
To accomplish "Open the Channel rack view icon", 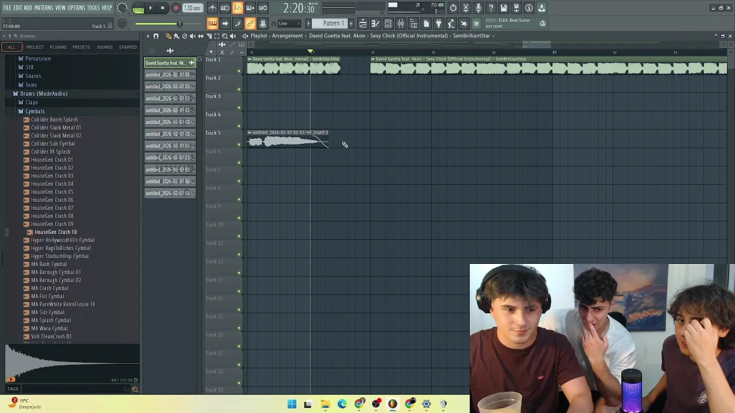I will [x=388, y=24].
